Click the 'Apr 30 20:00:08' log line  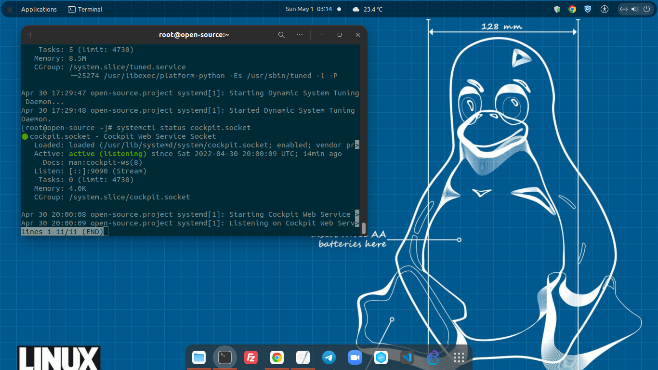pyautogui.click(x=190, y=214)
